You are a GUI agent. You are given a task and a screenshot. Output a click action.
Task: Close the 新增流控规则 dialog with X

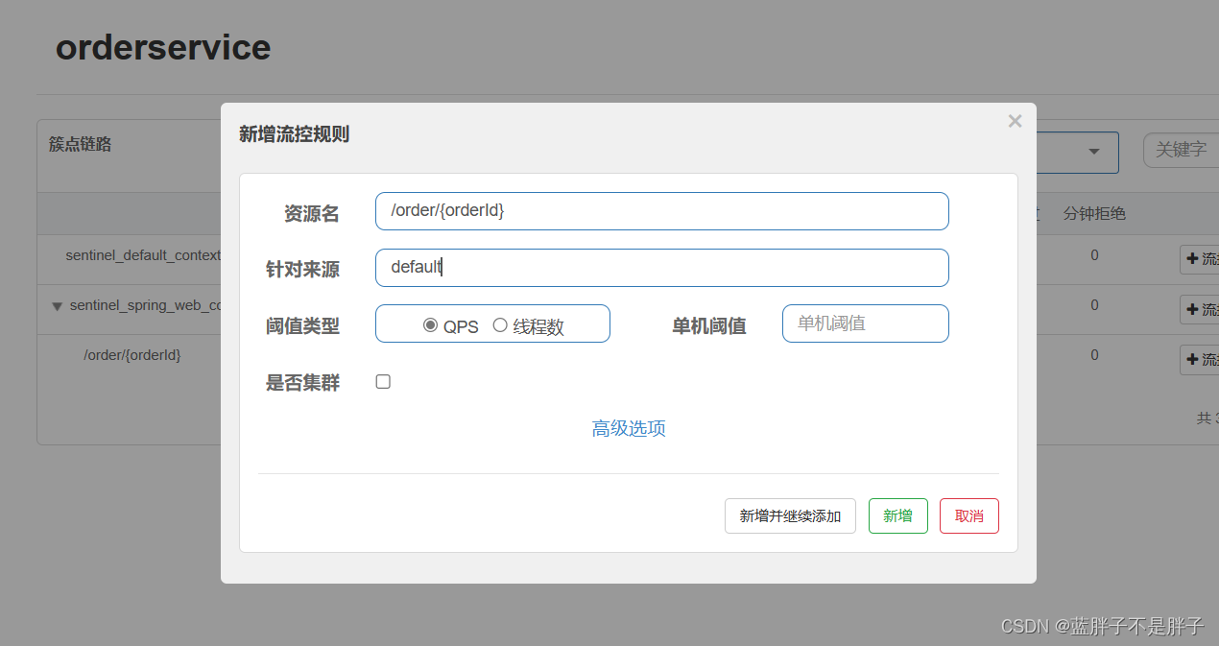pos(1015,121)
